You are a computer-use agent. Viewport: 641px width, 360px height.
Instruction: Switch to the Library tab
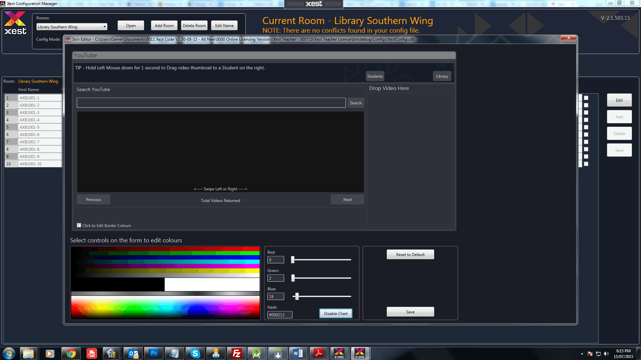click(442, 76)
